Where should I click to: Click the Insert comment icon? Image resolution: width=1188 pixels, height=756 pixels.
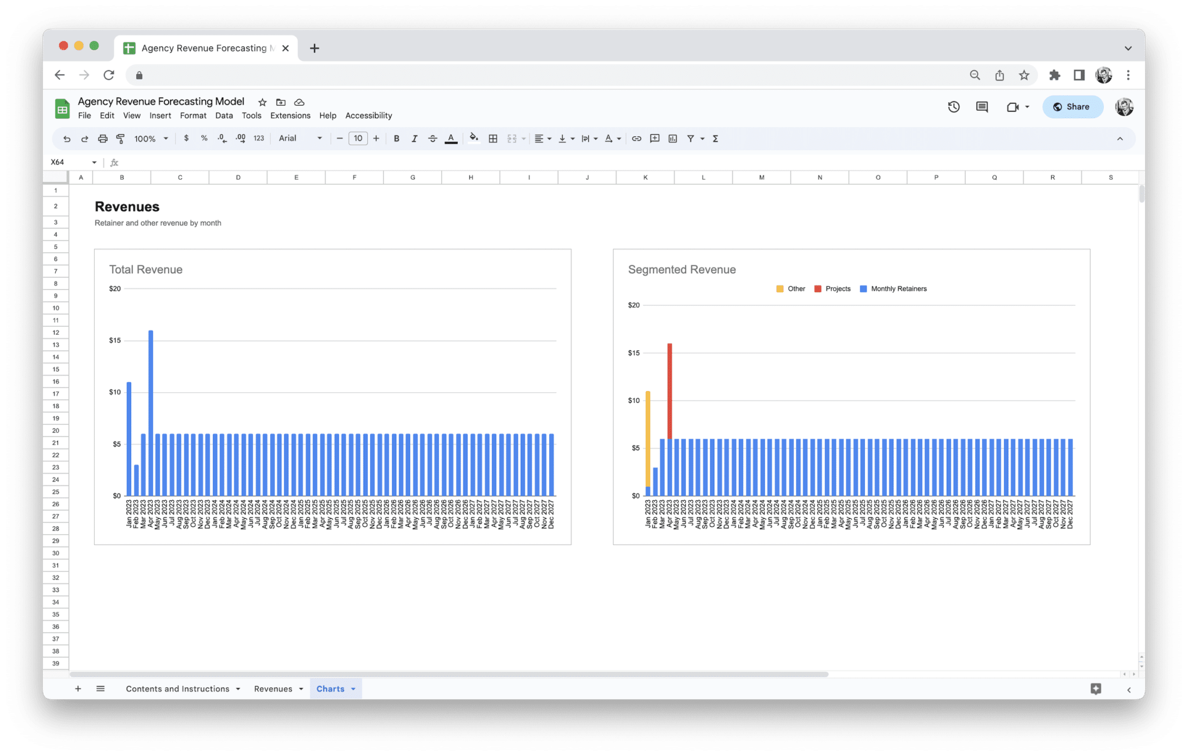[654, 138]
